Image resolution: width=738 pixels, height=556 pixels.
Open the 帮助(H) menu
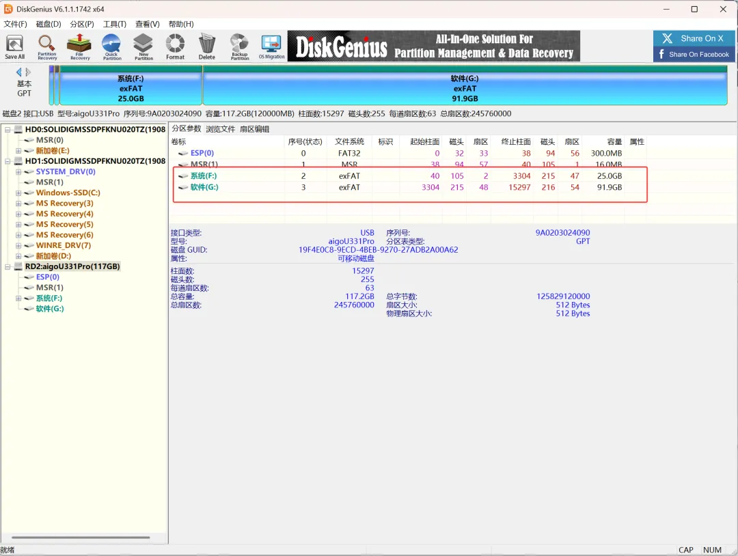tap(180, 24)
